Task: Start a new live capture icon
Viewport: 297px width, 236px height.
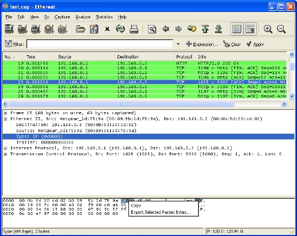Action: [x=36, y=29]
